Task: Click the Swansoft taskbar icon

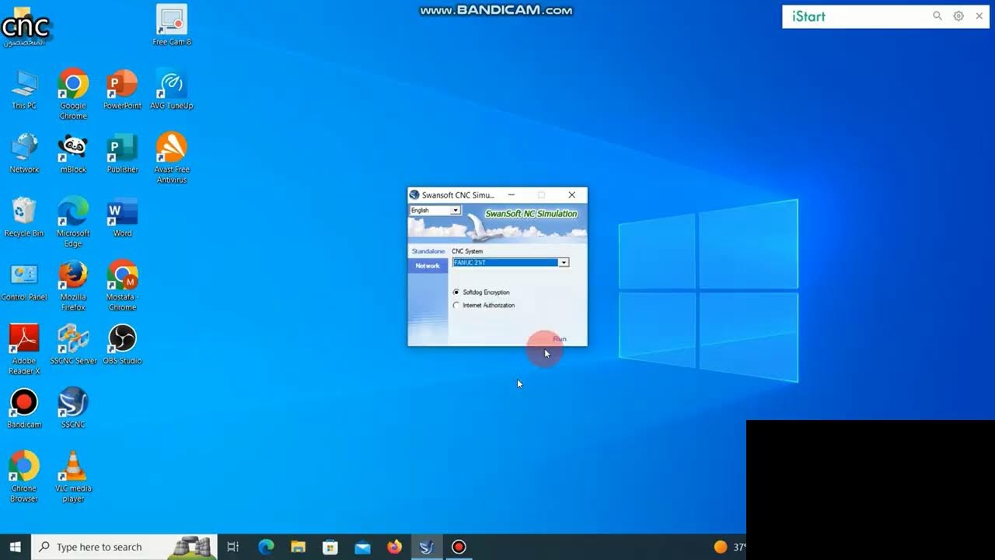Action: coord(426,547)
